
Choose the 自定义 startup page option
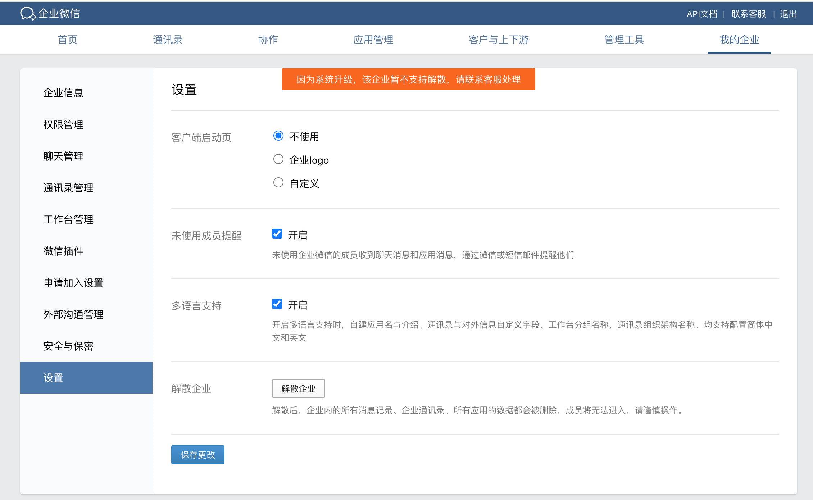click(278, 183)
